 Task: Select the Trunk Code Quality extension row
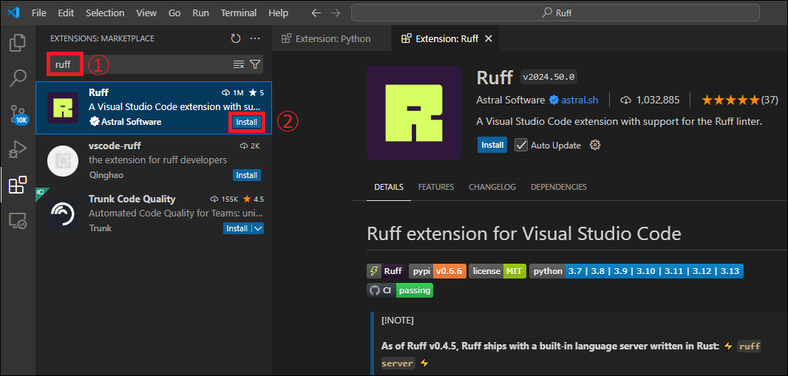(x=154, y=213)
